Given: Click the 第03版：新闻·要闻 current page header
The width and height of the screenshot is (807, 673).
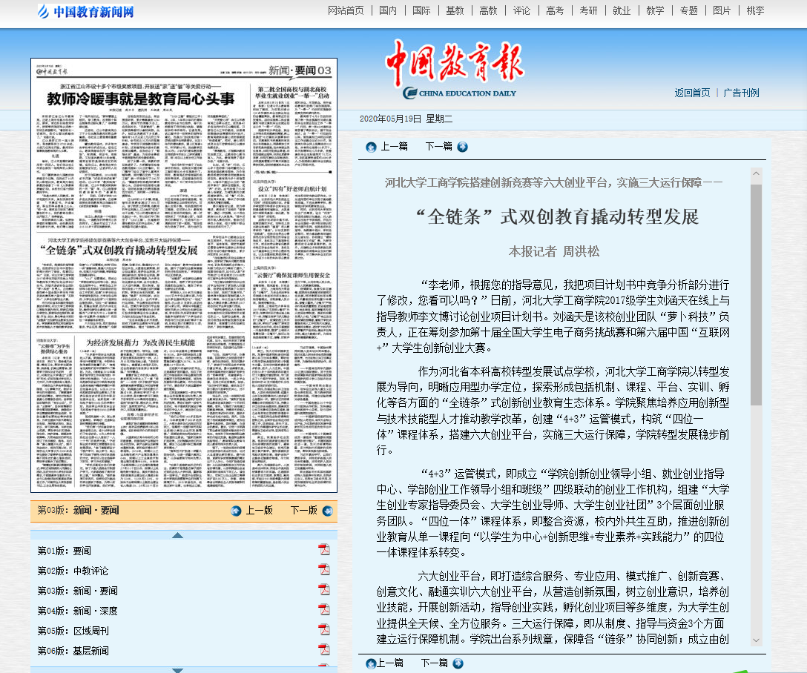Looking at the screenshot, I should [78, 511].
